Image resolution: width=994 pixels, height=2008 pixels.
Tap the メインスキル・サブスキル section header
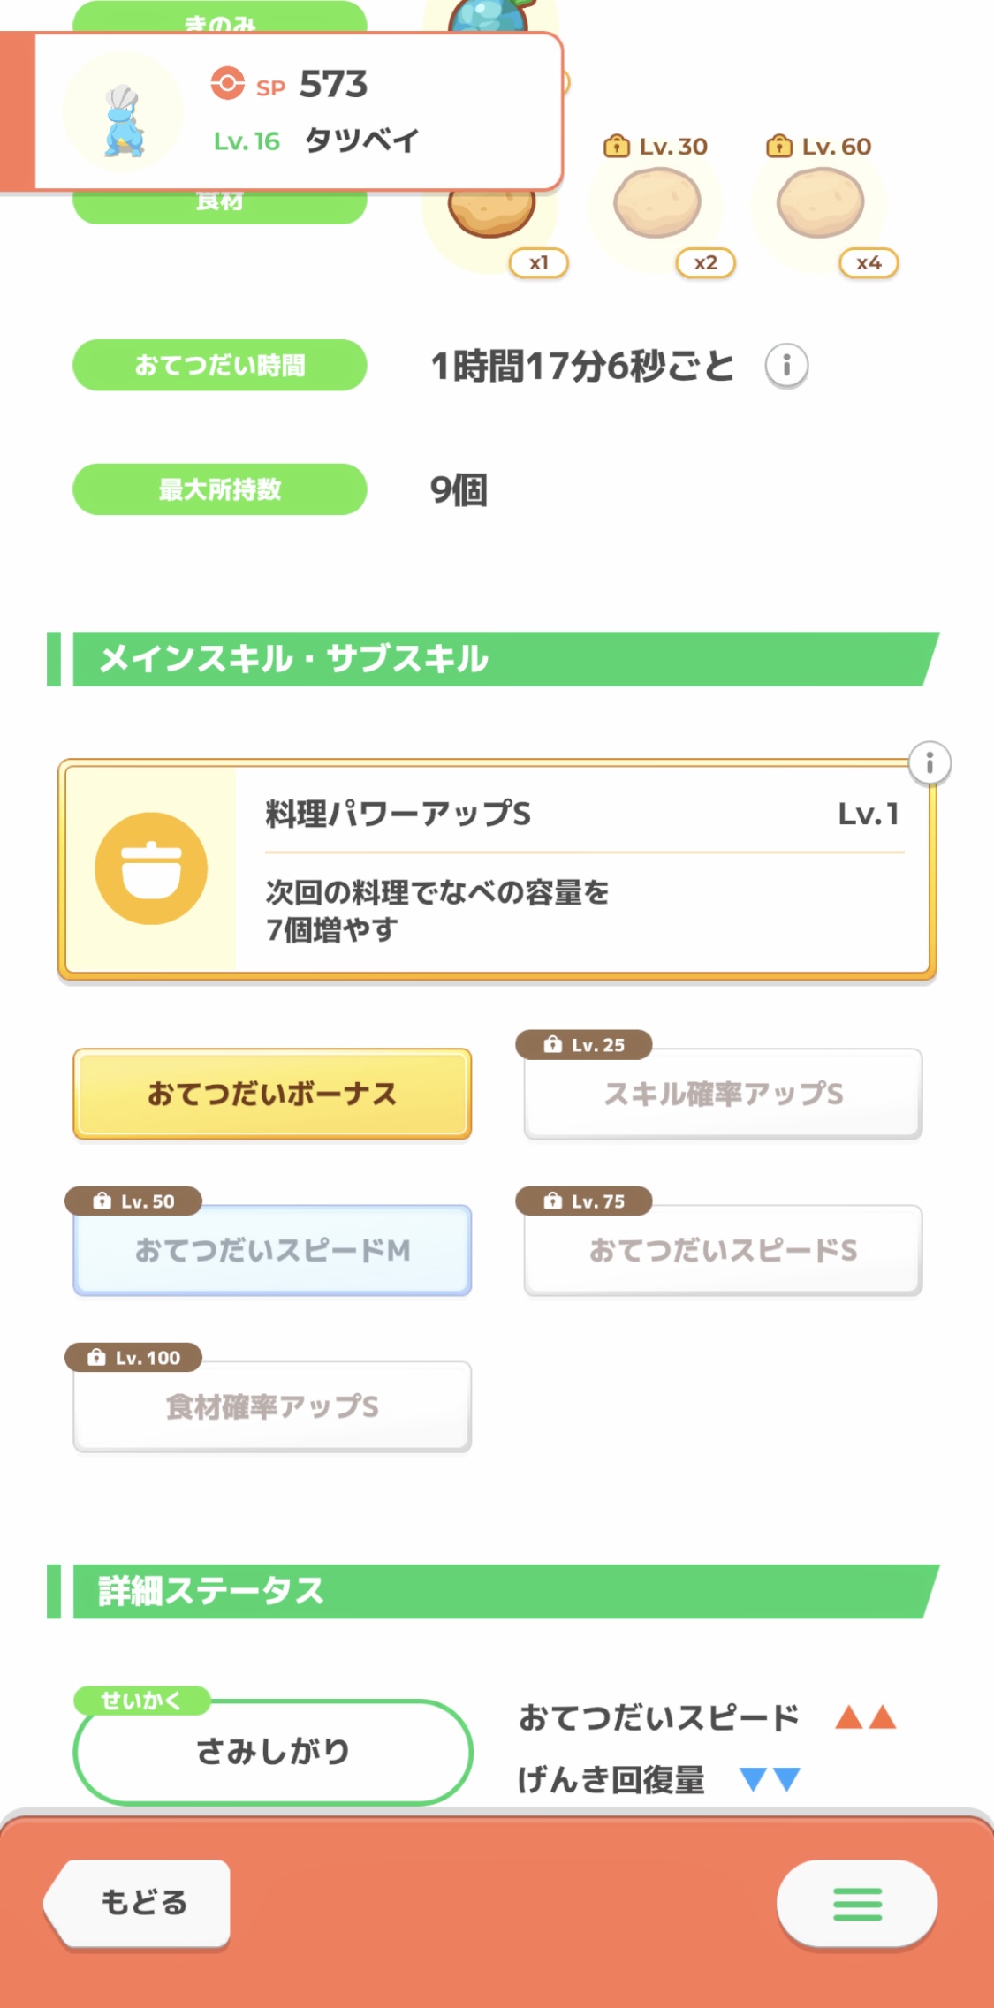tap(495, 659)
